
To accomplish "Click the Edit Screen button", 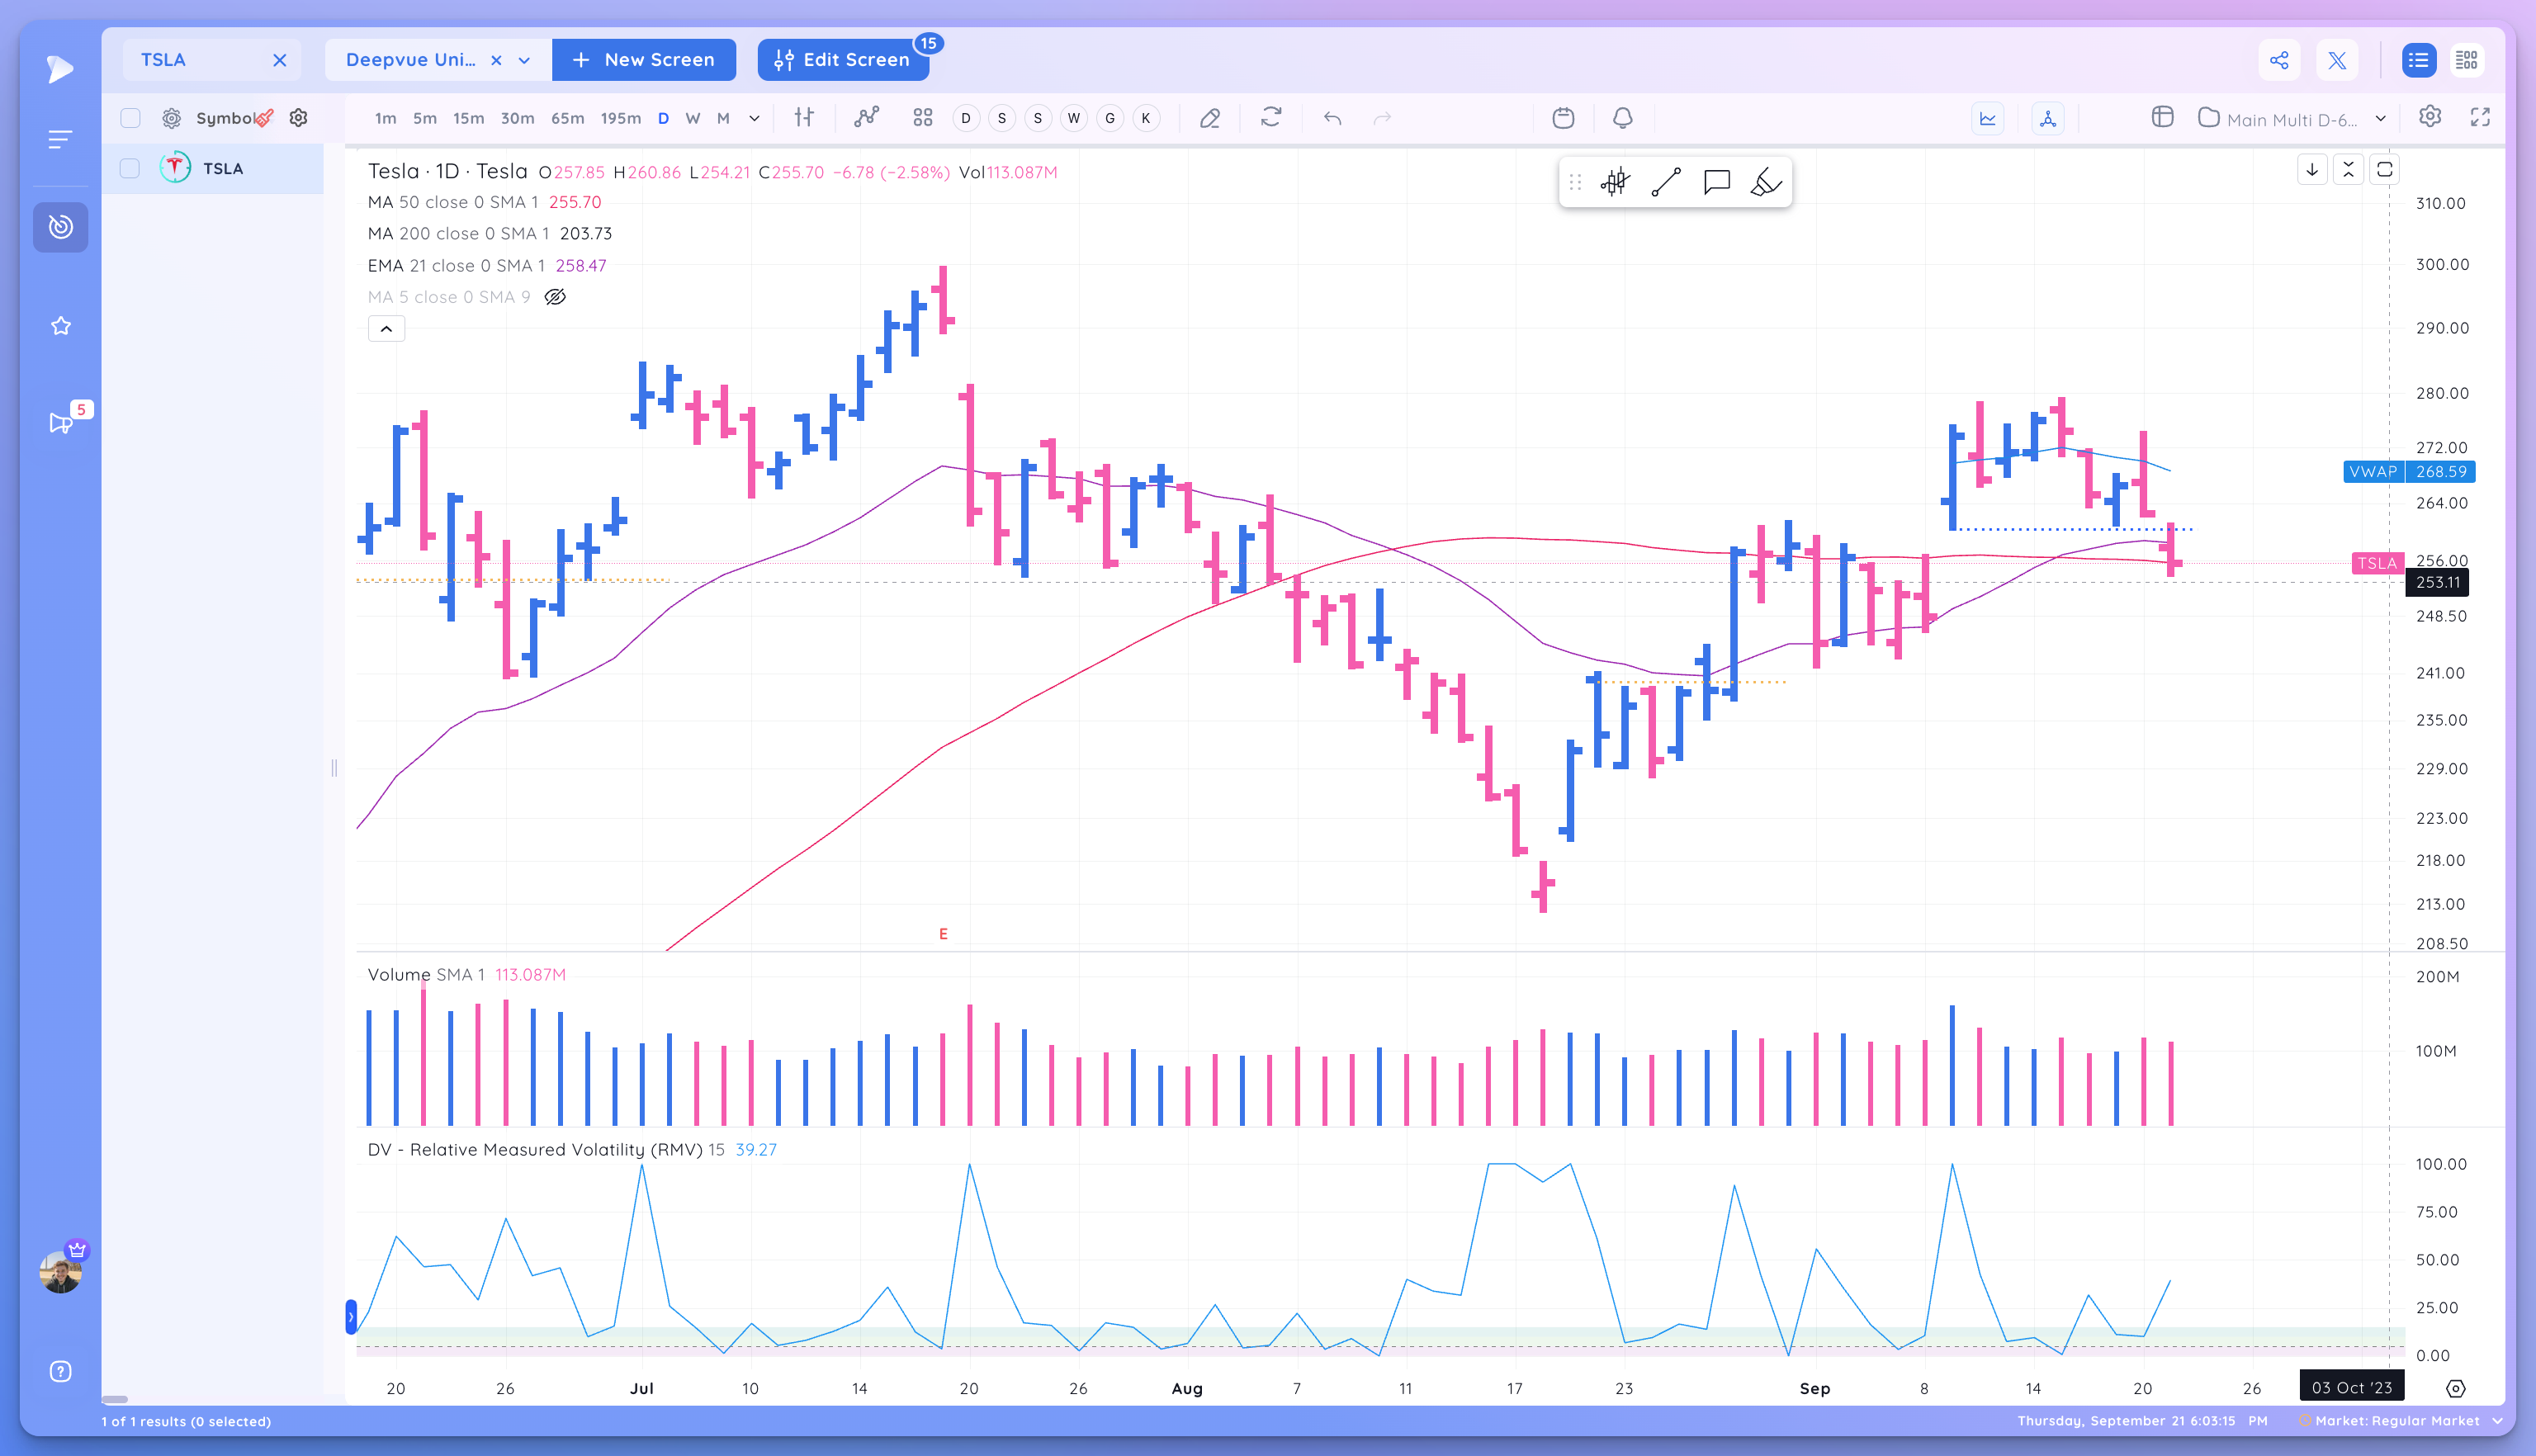I will tap(843, 60).
